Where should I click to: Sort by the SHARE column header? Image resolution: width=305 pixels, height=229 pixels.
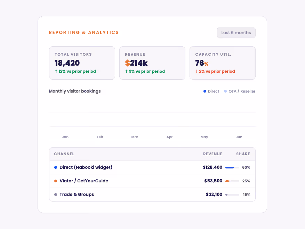243,154
